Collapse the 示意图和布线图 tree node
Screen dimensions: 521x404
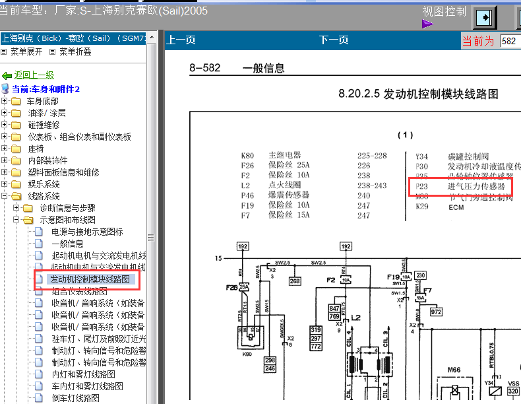16,219
